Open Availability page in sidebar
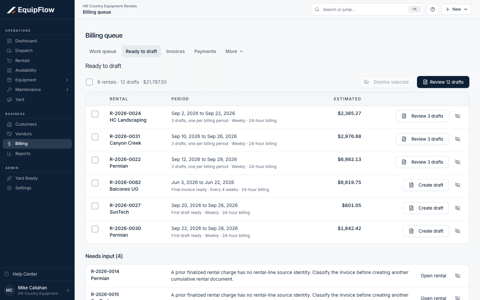Image resolution: width=480 pixels, height=300 pixels. [x=37, y=70]
